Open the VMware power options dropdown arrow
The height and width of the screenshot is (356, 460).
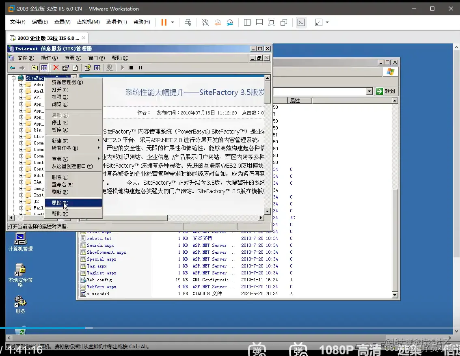click(x=173, y=22)
